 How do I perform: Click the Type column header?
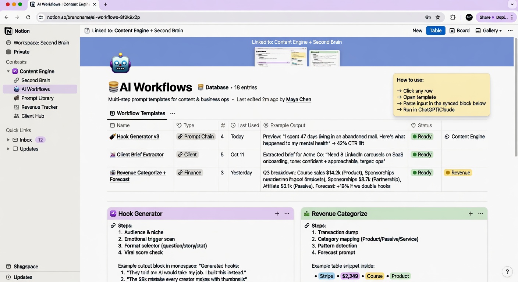(185, 126)
